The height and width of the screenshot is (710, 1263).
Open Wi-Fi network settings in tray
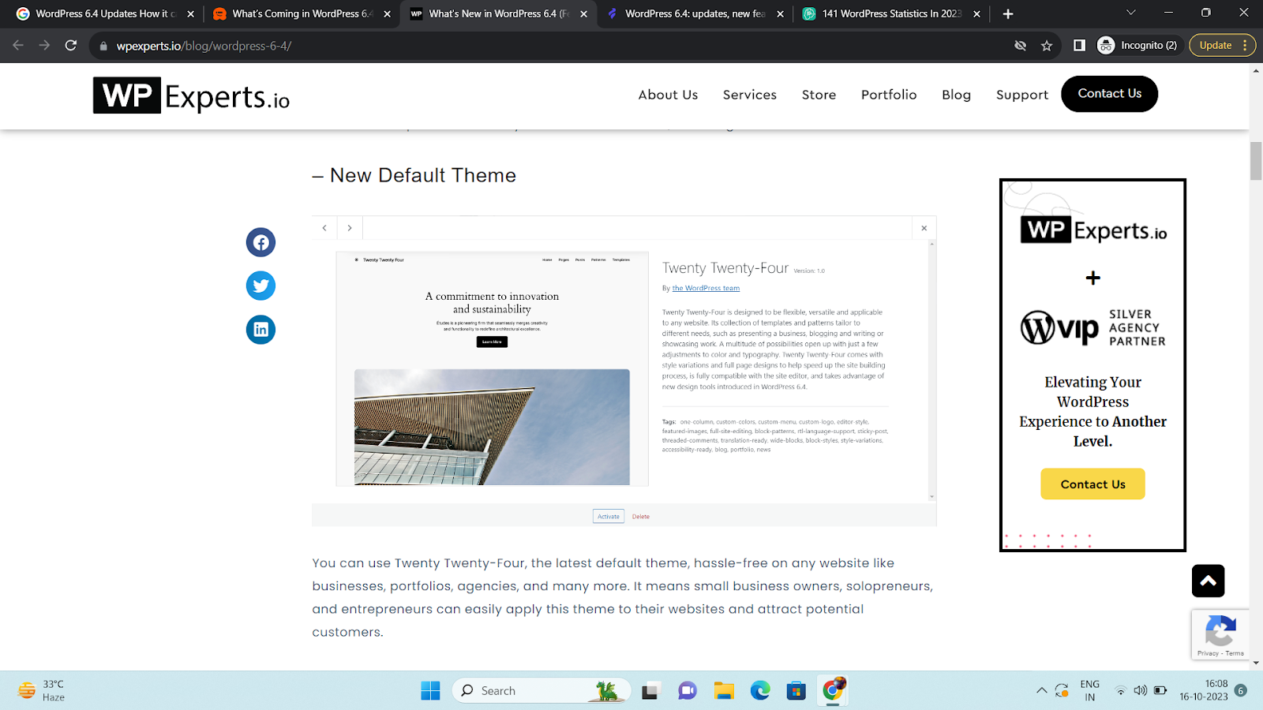1120,691
